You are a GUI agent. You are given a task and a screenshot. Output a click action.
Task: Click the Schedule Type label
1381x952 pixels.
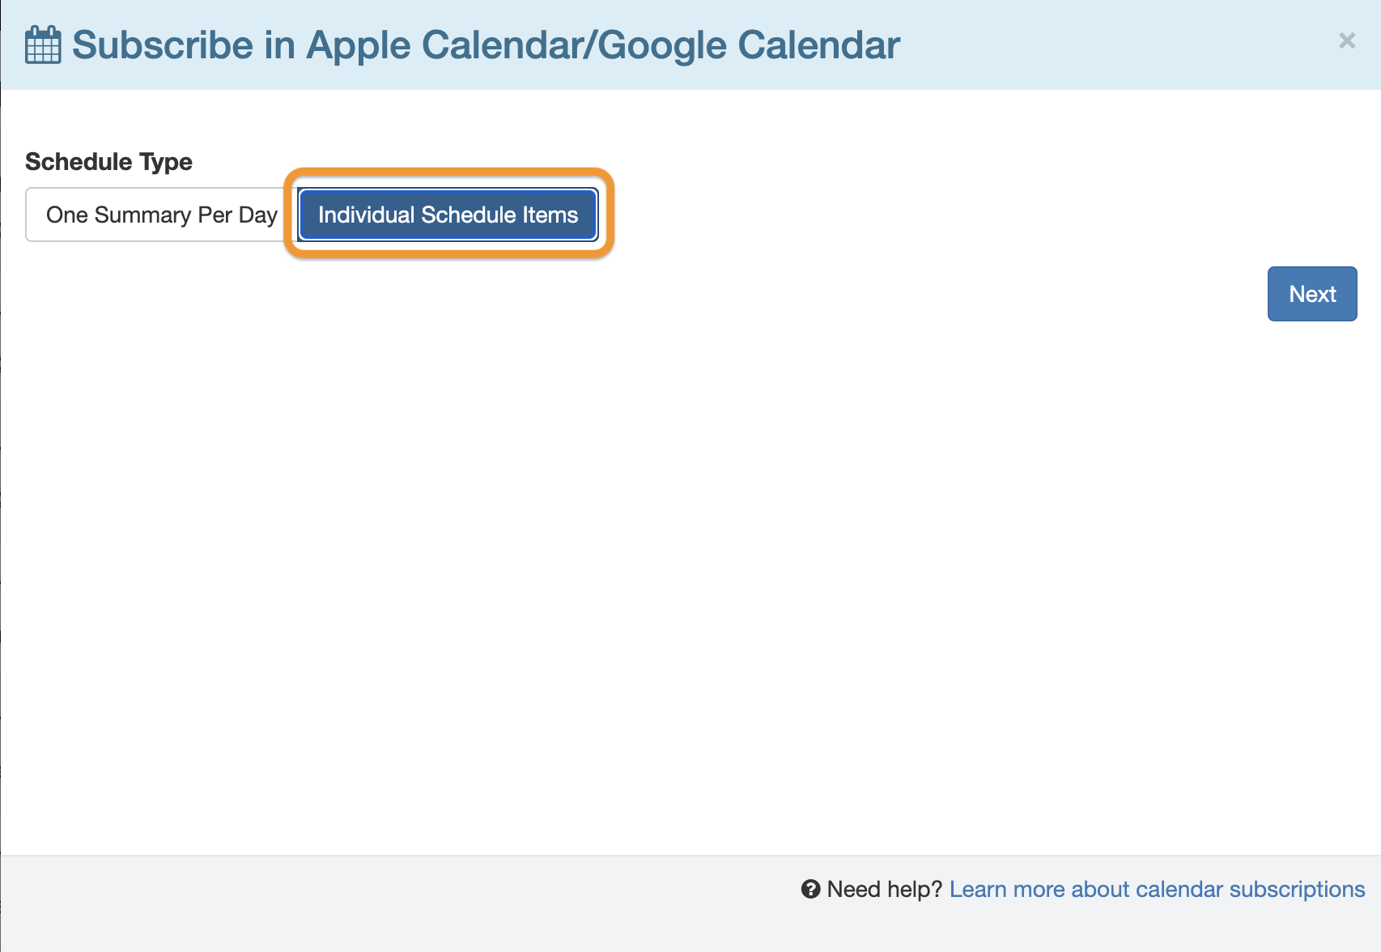tap(108, 162)
